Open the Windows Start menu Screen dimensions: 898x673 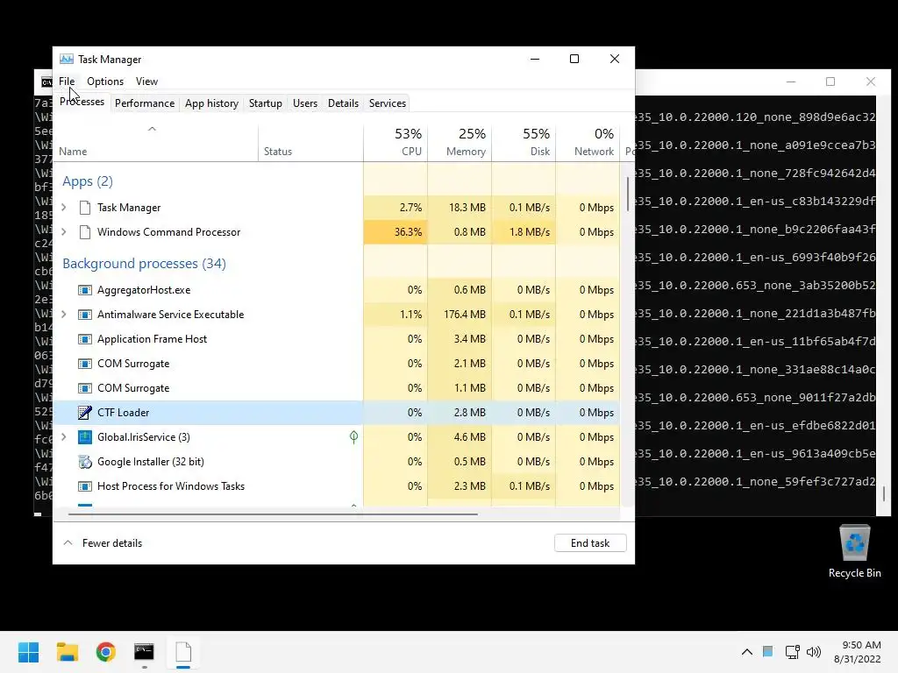(x=28, y=652)
